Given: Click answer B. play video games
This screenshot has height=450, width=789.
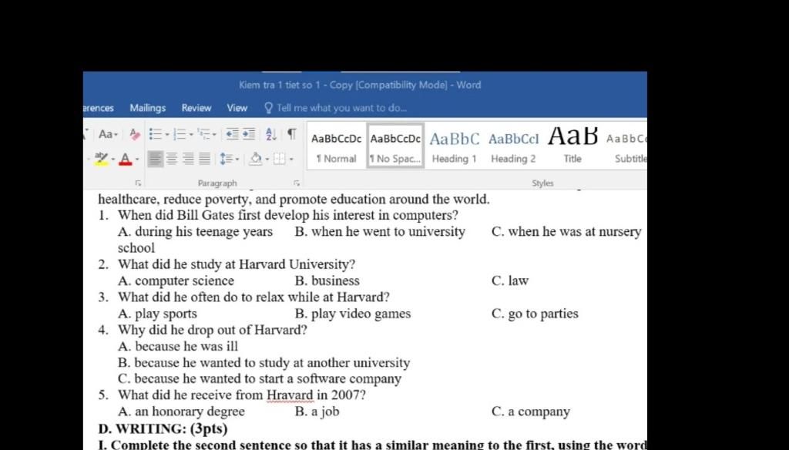Looking at the screenshot, I should coord(353,314).
